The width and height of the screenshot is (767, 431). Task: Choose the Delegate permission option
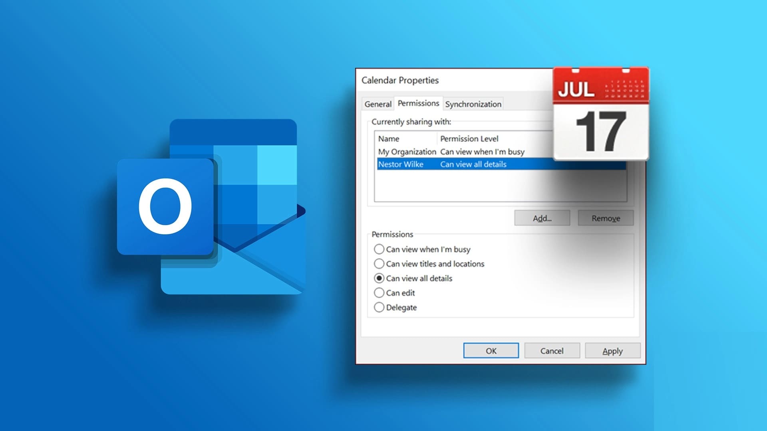click(x=379, y=307)
